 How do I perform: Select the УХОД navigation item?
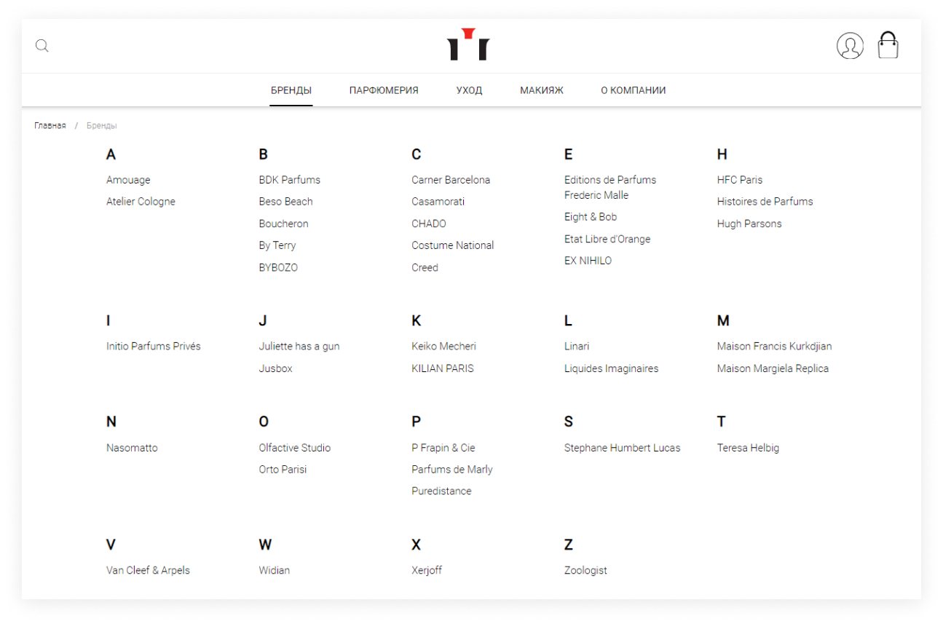[x=469, y=90]
